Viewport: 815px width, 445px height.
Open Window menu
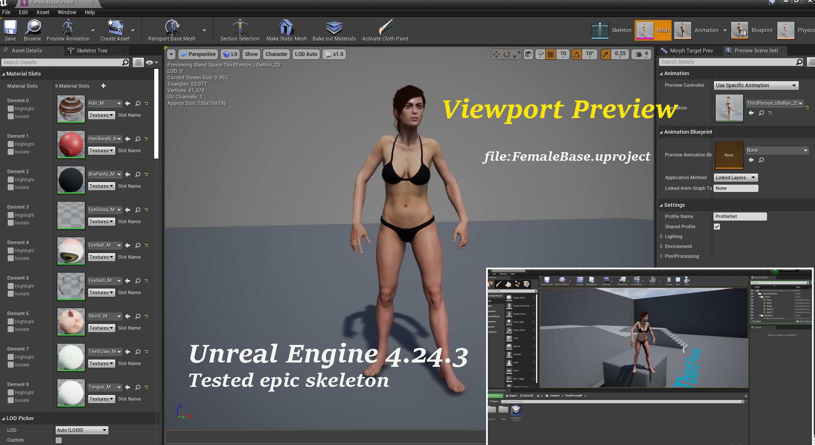coord(67,12)
